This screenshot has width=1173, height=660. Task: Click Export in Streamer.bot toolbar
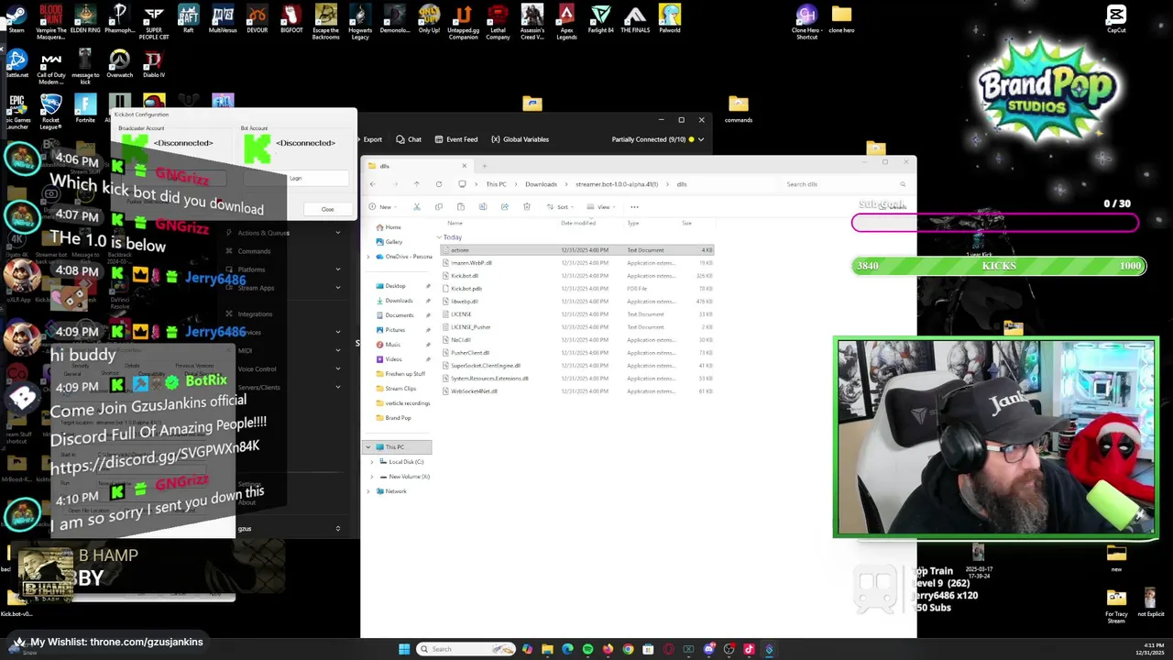(x=372, y=139)
